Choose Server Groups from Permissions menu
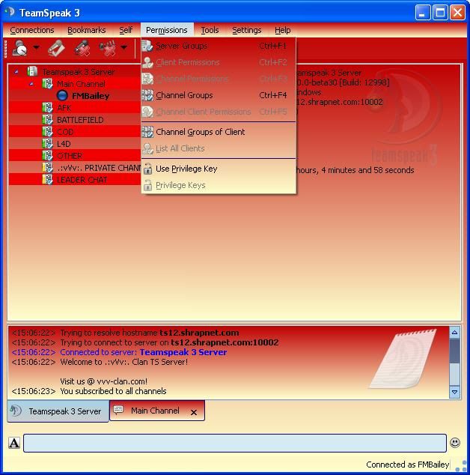Image resolution: width=470 pixels, height=475 pixels. (x=219, y=46)
